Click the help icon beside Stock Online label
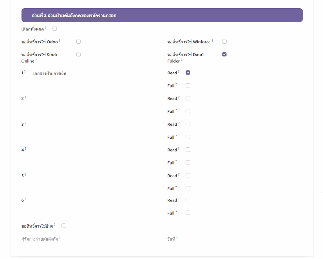The width and height of the screenshot is (323, 259). point(36,60)
